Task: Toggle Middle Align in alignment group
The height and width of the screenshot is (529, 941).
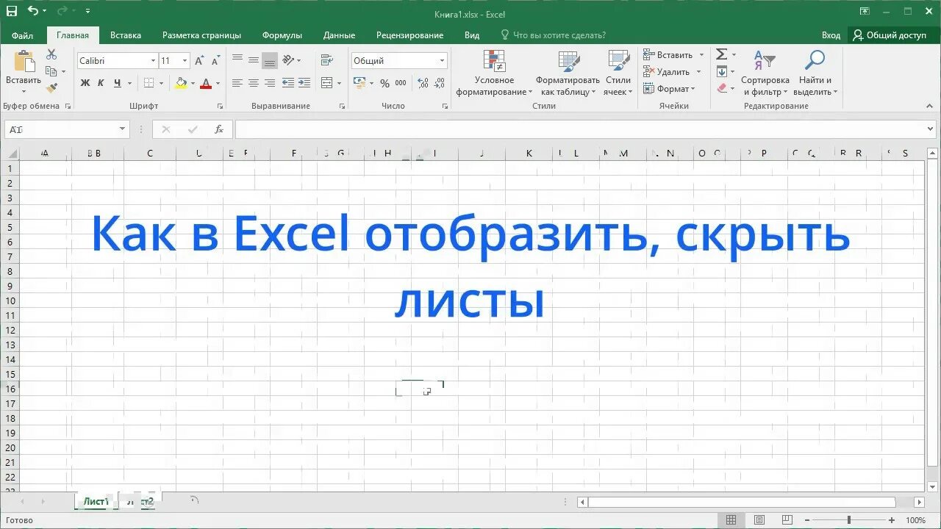Action: (254, 60)
